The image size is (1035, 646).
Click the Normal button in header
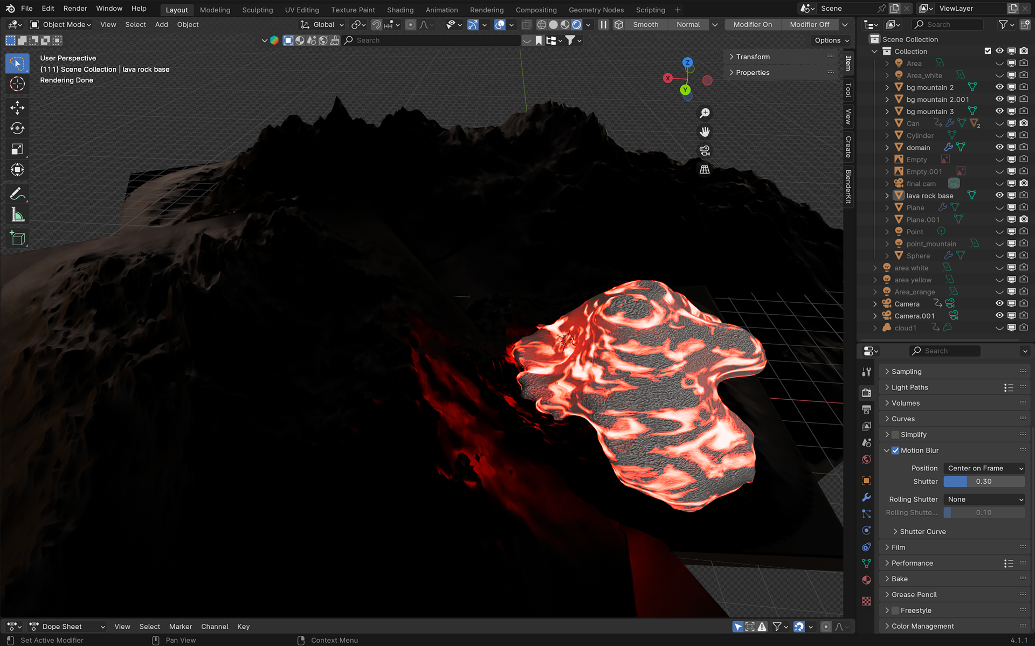coord(688,25)
